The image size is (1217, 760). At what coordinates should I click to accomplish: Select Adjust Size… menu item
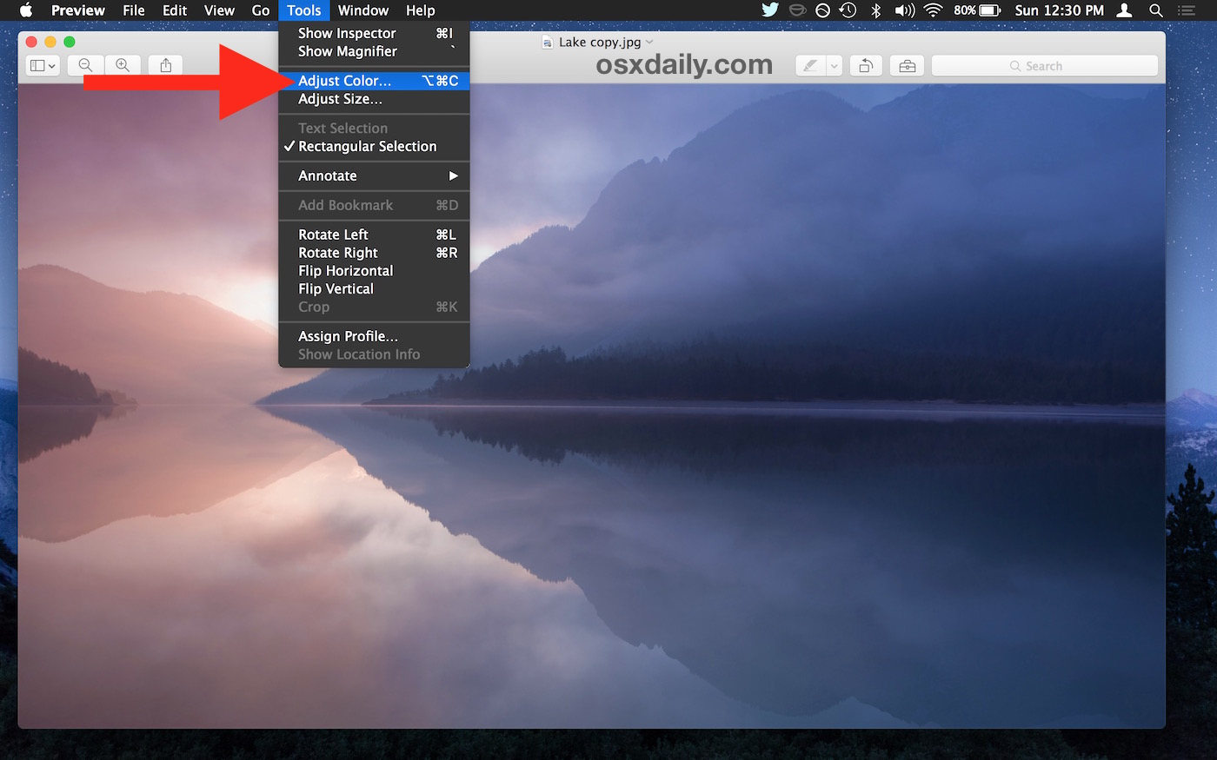(374, 99)
